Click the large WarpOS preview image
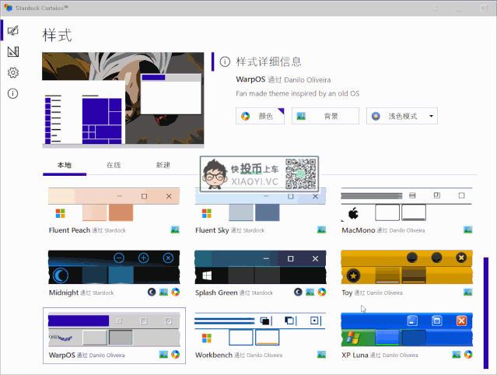Viewport: 497px width, 375px height. click(123, 99)
